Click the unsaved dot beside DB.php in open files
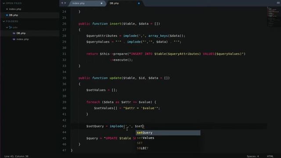Viewport: 281px width, 158px height. point(7,15)
